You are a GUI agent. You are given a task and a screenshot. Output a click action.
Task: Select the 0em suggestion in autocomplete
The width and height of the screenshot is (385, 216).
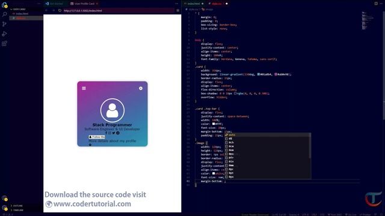point(266,150)
